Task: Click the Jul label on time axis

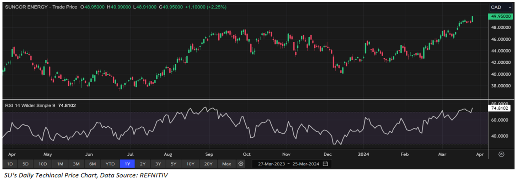Action: (x=130, y=155)
